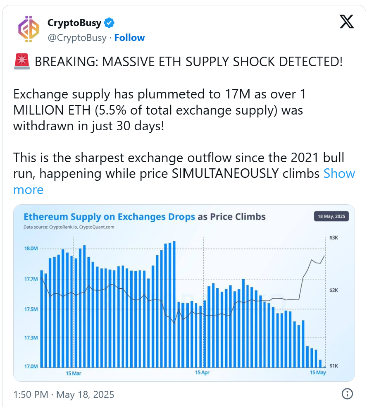Click the 15 May axis label
Image resolution: width=367 pixels, height=407 pixels.
coord(318,373)
